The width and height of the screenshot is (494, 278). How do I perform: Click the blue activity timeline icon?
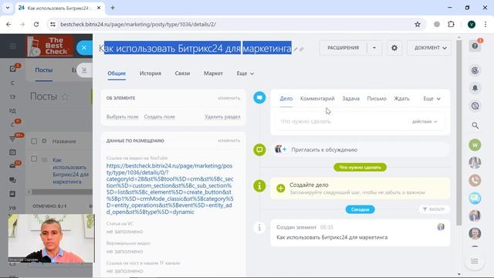click(259, 97)
